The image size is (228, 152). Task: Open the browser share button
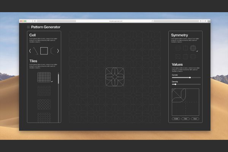pos(201,21)
